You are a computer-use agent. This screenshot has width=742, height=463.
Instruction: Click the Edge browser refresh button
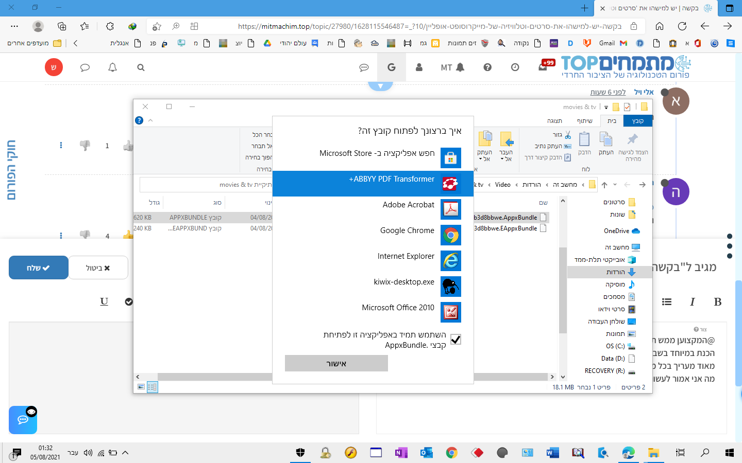click(682, 26)
